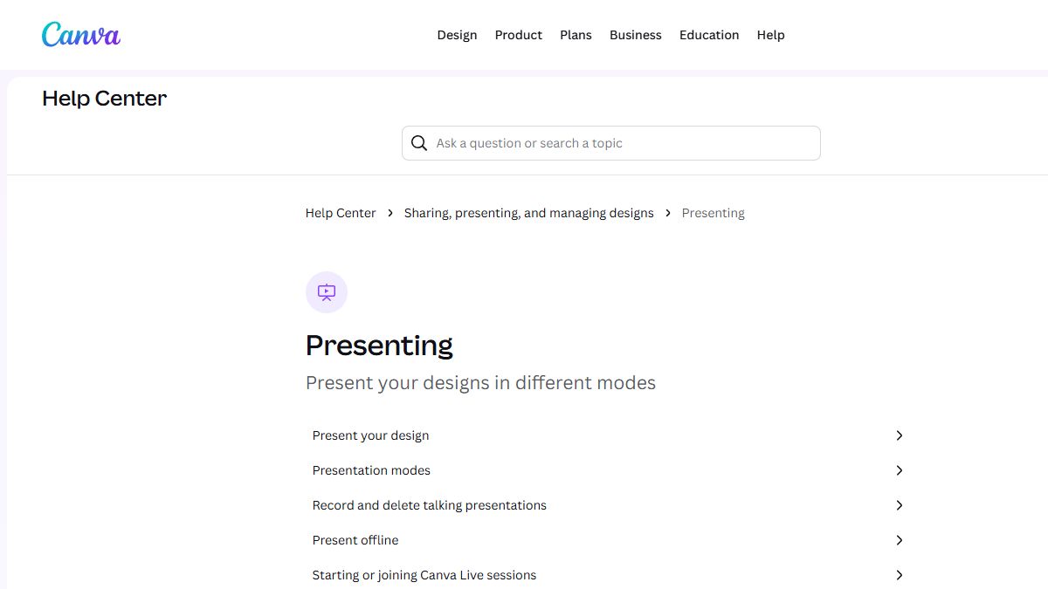Open the Help menu
Screen dimensions: 1048x589
771,35
